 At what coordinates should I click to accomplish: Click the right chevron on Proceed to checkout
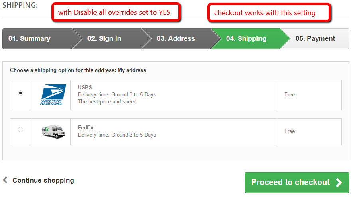339,183
